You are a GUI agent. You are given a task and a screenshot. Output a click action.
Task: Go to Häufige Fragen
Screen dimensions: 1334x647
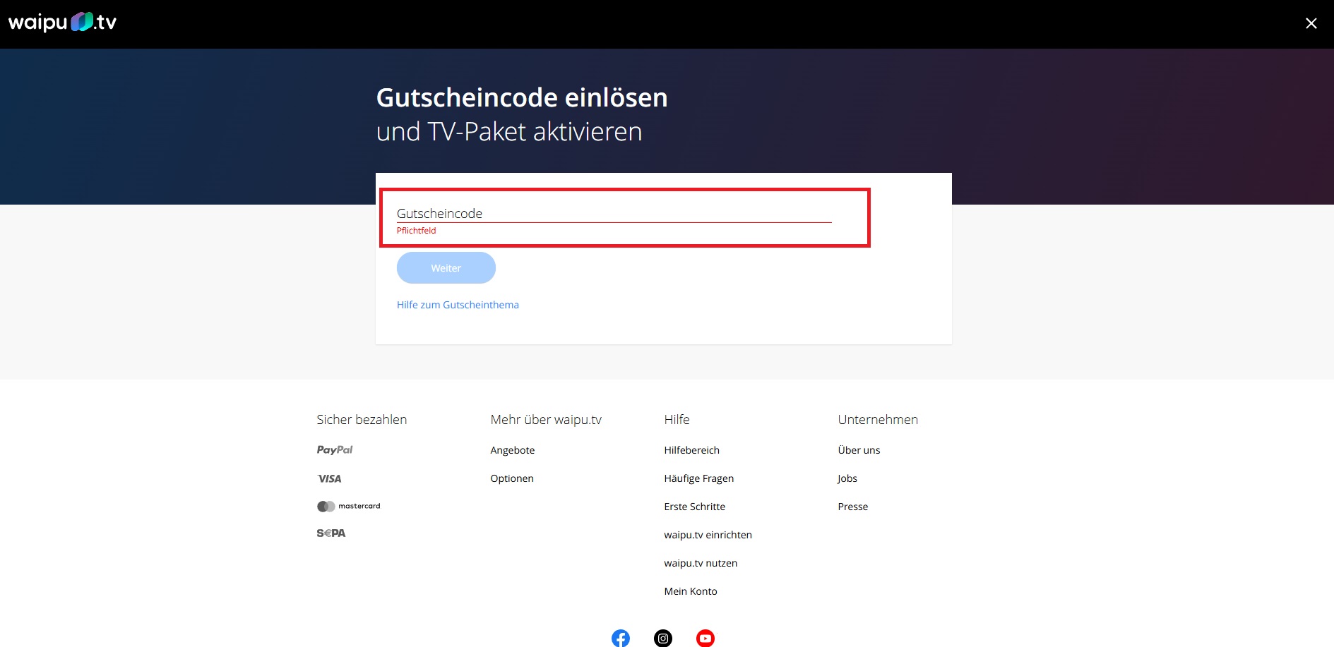click(x=698, y=478)
